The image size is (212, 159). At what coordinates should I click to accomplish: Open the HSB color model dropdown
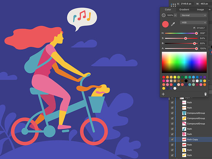(x=193, y=23)
